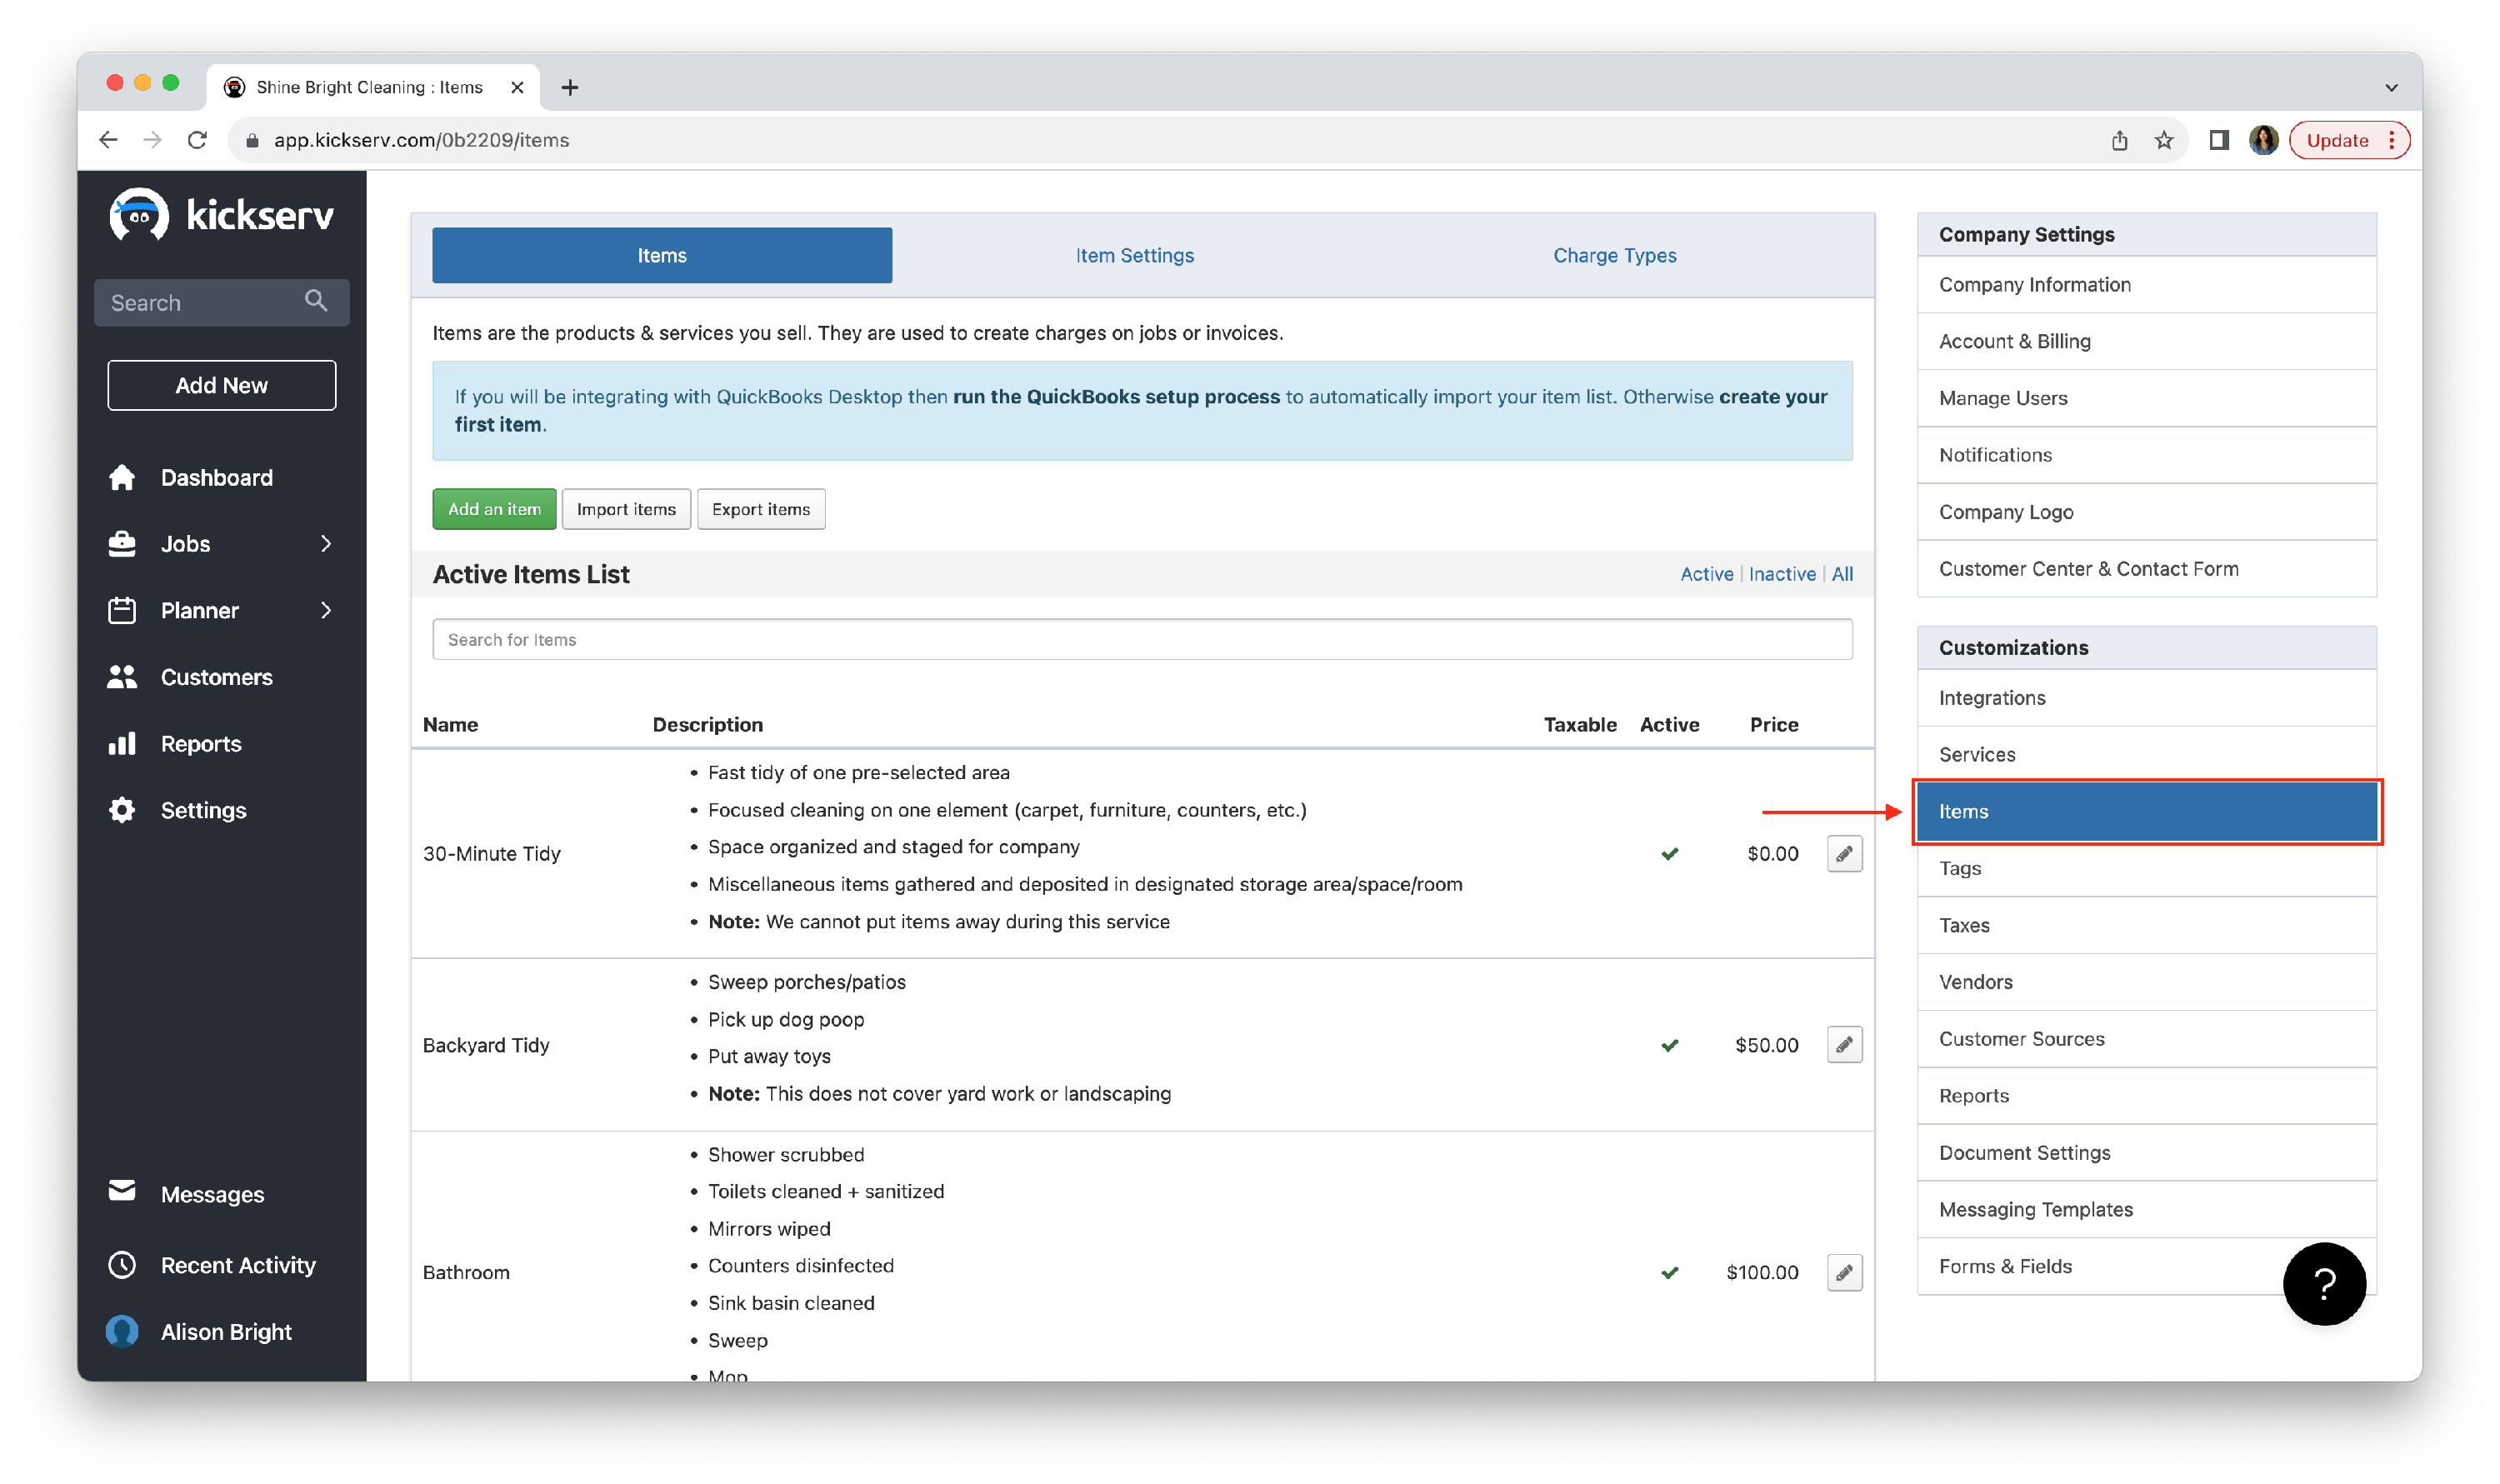Screen dimensions: 2500x1484
Task: Edit the Backyard Tidy item with pencil icon
Action: (1844, 1045)
